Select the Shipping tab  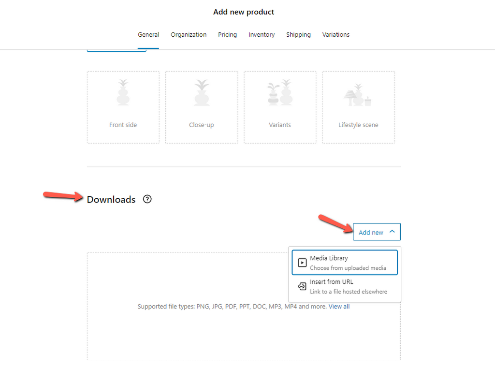tap(298, 34)
